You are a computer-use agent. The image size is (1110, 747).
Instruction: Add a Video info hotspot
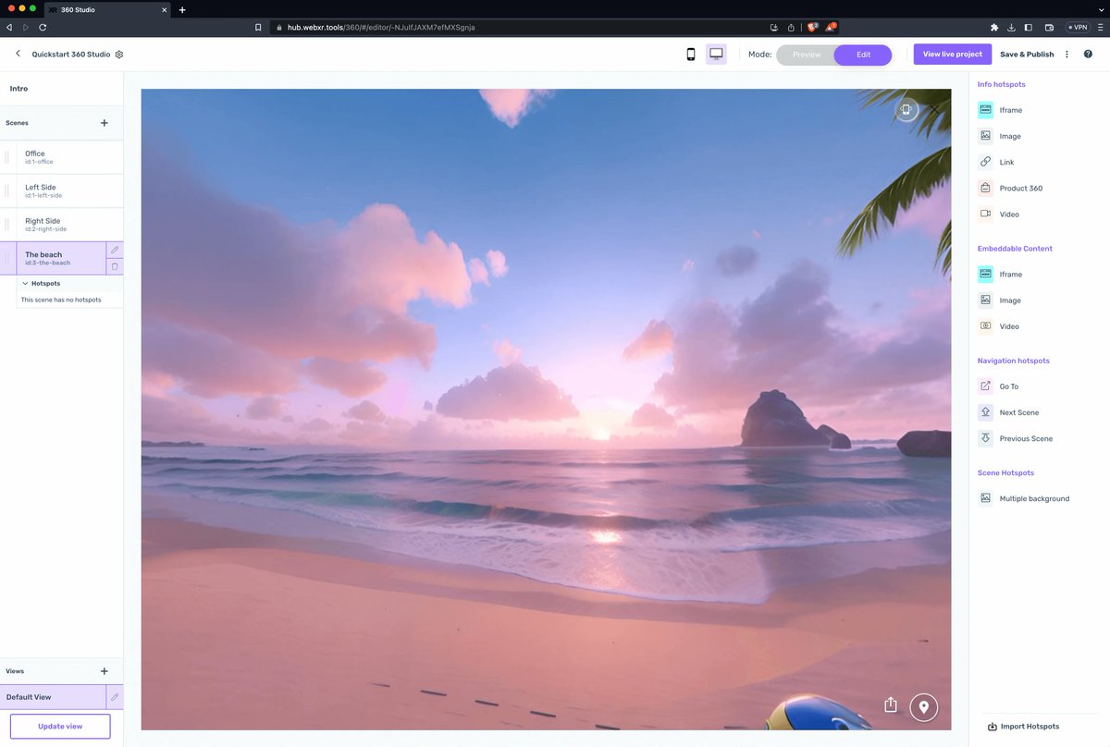point(1010,214)
